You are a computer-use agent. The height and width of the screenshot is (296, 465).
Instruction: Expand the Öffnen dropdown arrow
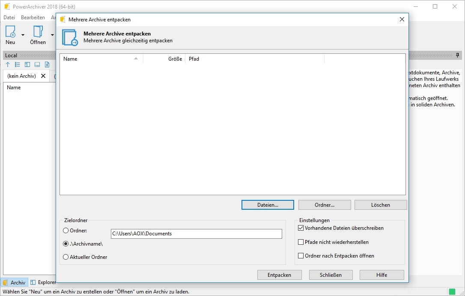[x=52, y=35]
